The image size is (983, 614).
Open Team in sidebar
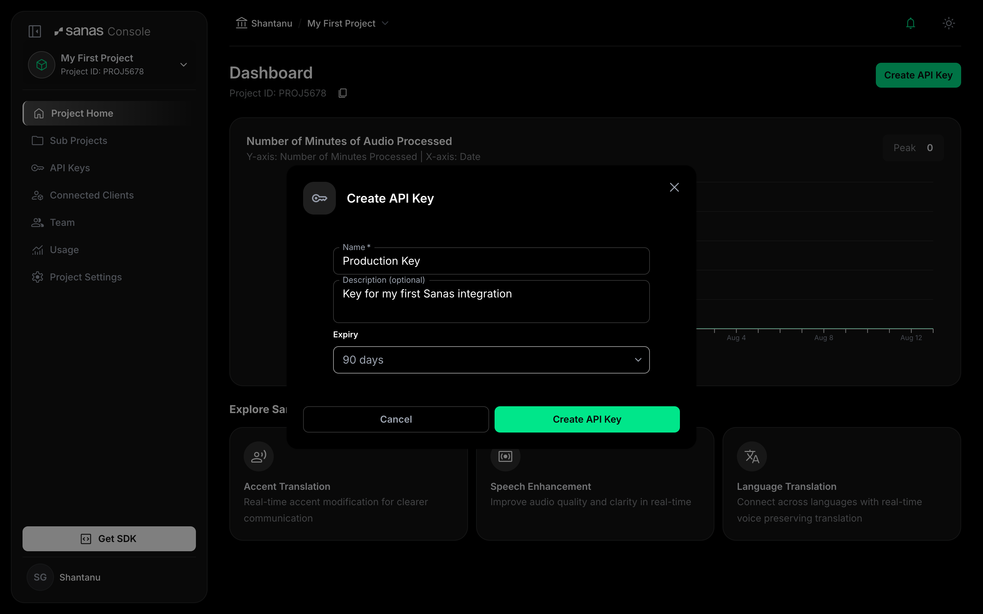point(109,222)
